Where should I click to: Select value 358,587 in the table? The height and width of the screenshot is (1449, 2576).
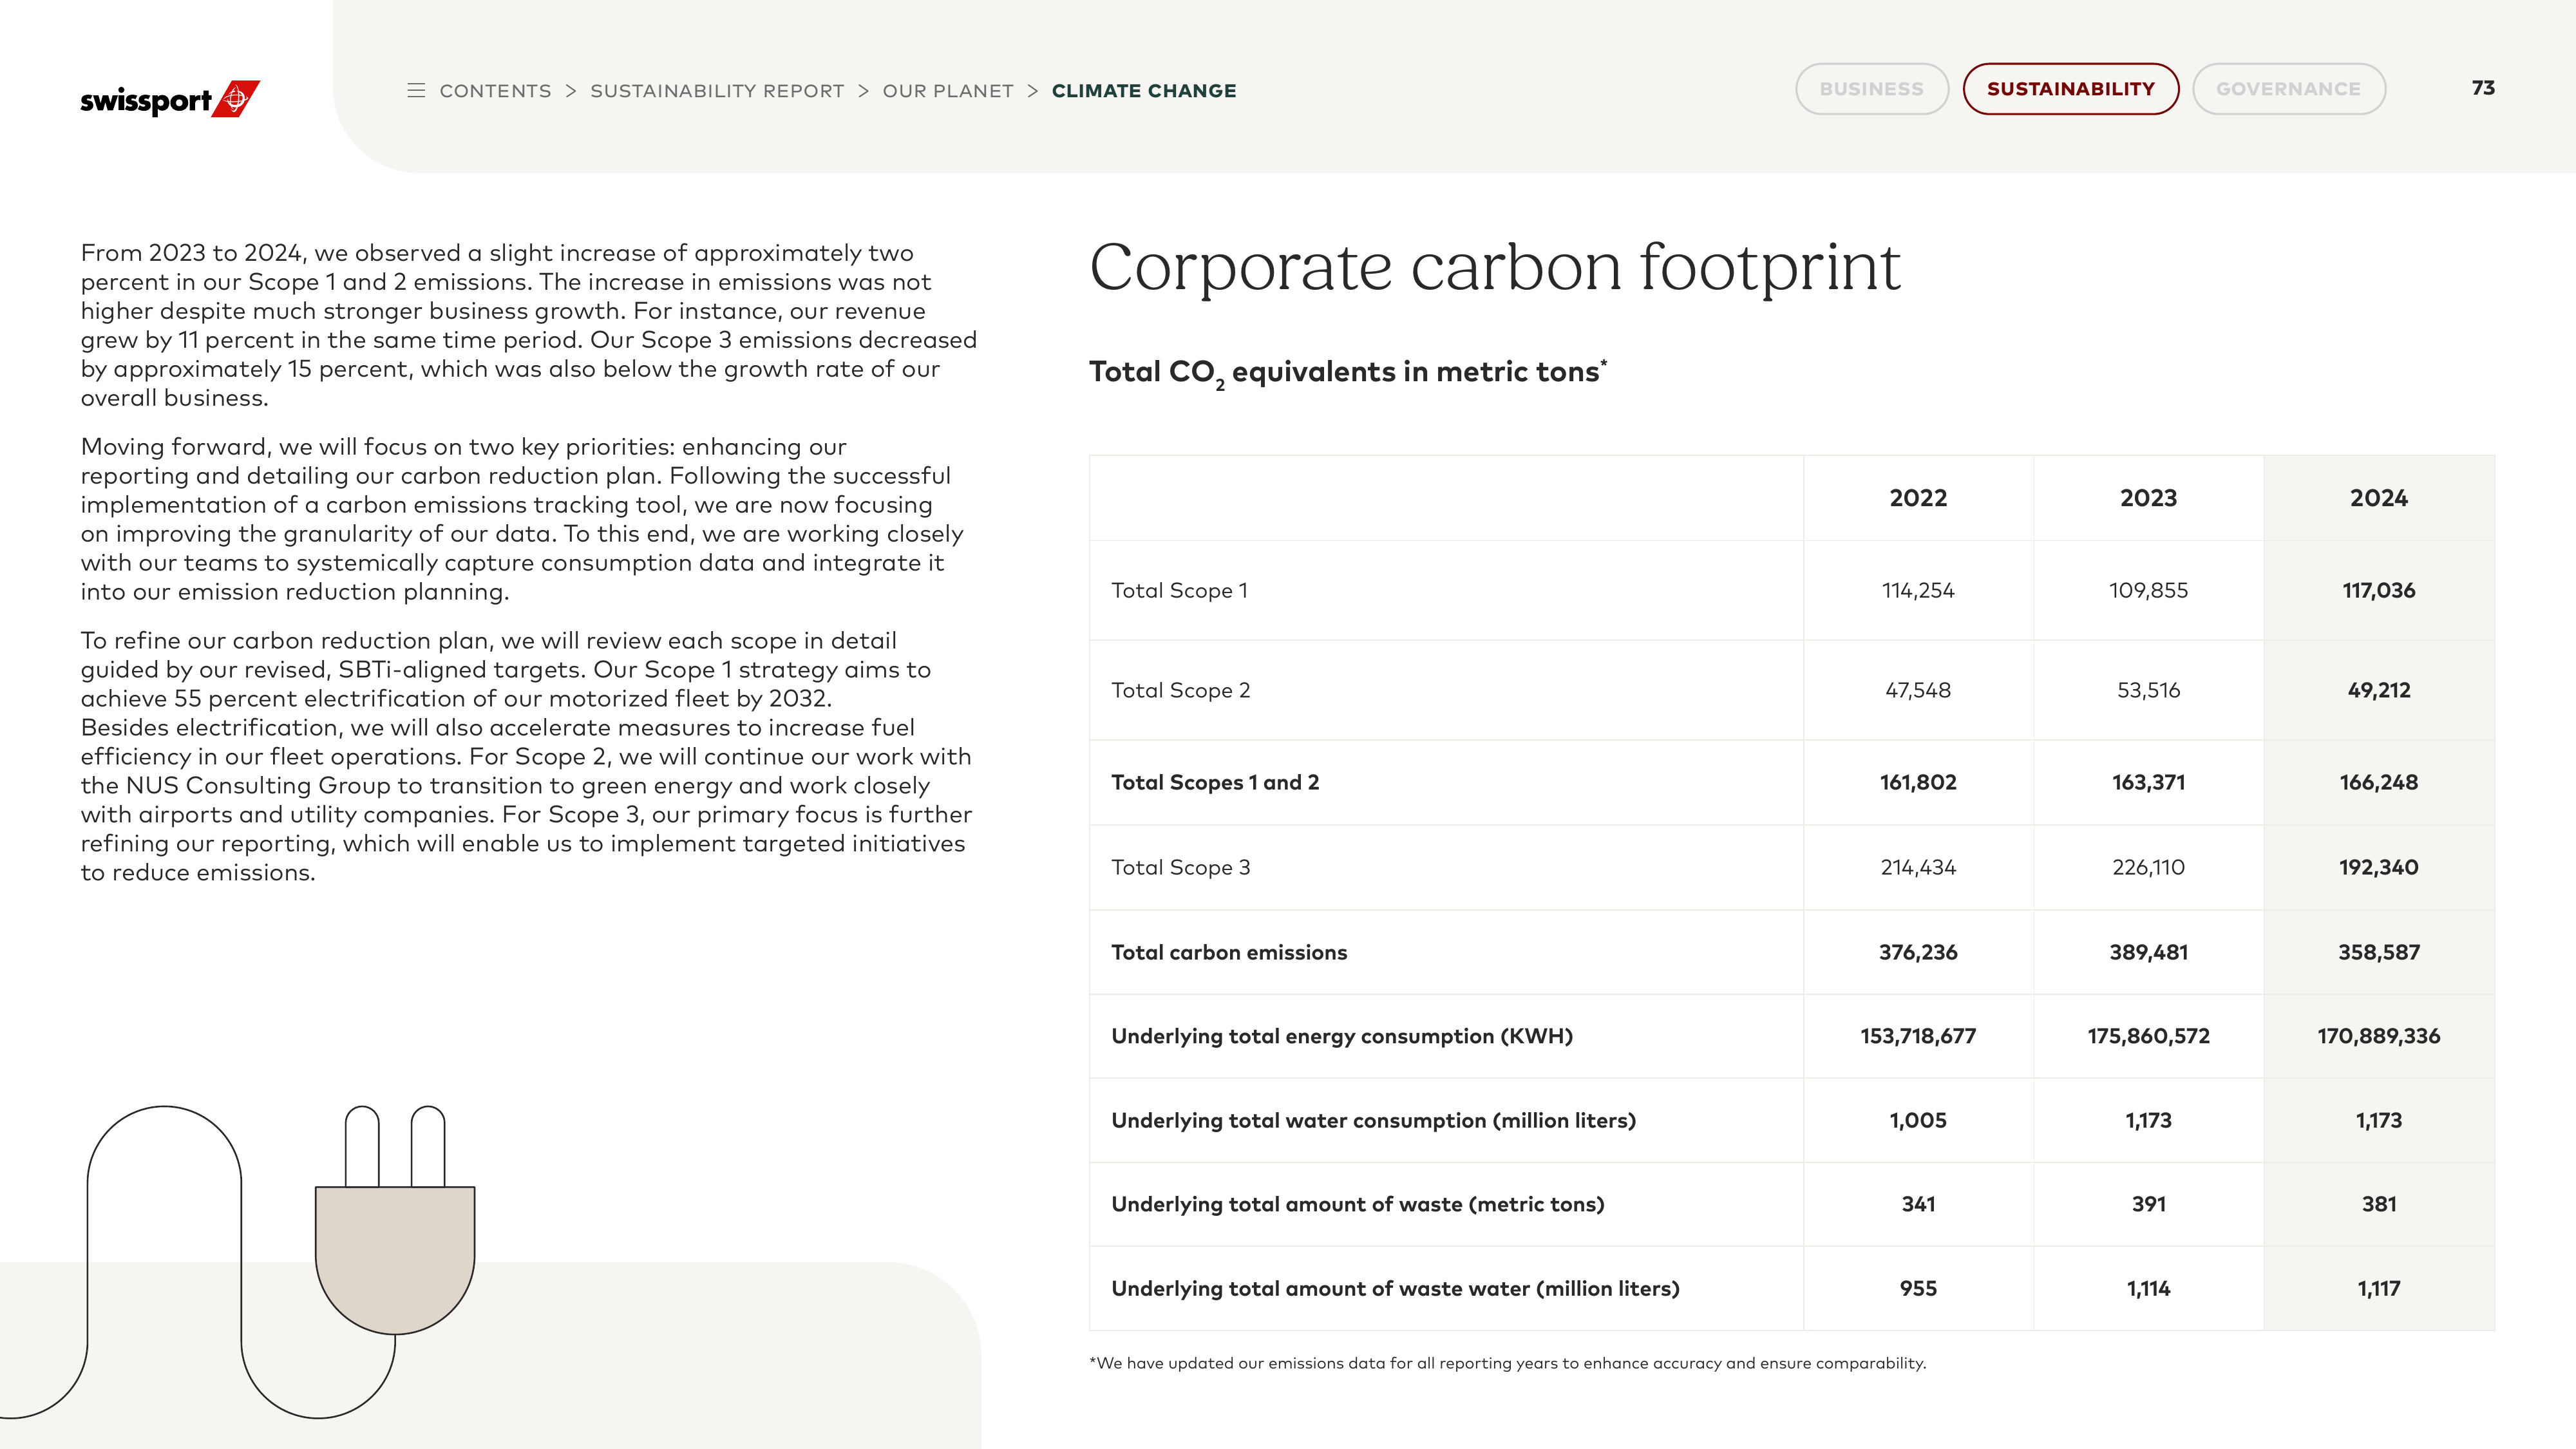point(2379,953)
